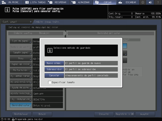162x121 pixels.
Task: Open the Perforación setting
Action: (21, 70)
